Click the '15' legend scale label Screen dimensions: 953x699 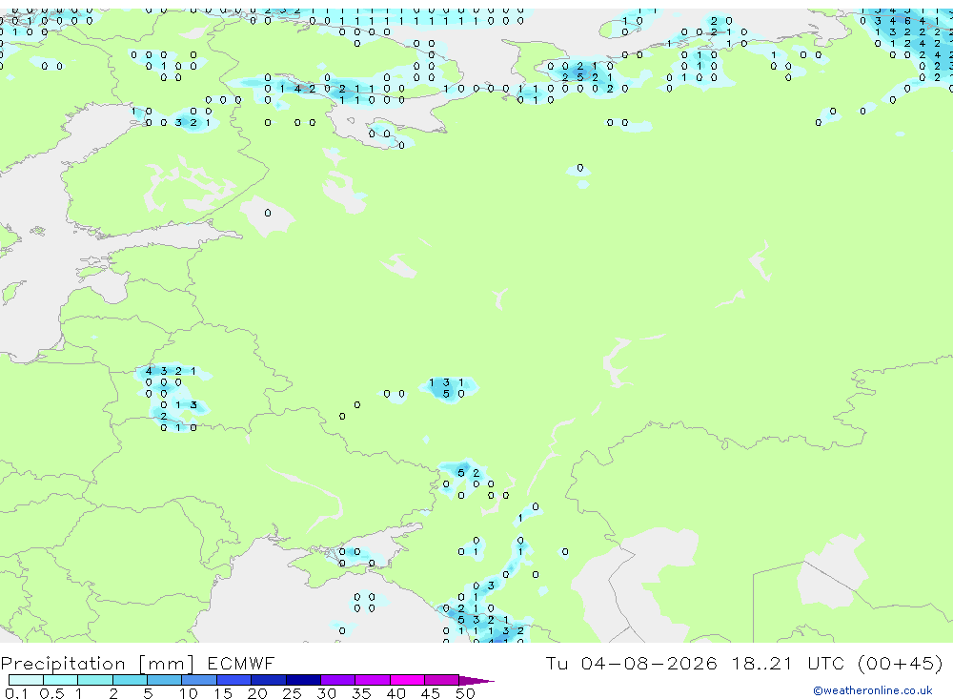click(223, 693)
